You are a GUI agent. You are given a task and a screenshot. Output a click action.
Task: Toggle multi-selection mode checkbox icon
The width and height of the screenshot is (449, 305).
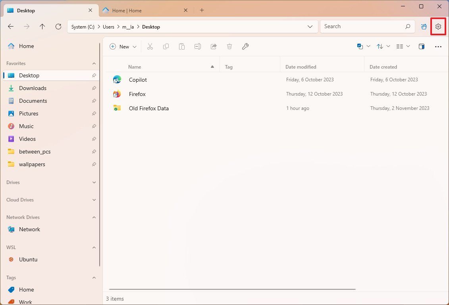point(360,46)
